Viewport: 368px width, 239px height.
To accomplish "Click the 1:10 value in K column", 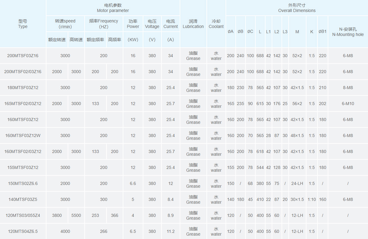I will tap(312, 199).
